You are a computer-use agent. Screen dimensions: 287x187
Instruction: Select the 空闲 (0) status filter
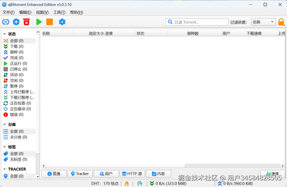click(19, 80)
